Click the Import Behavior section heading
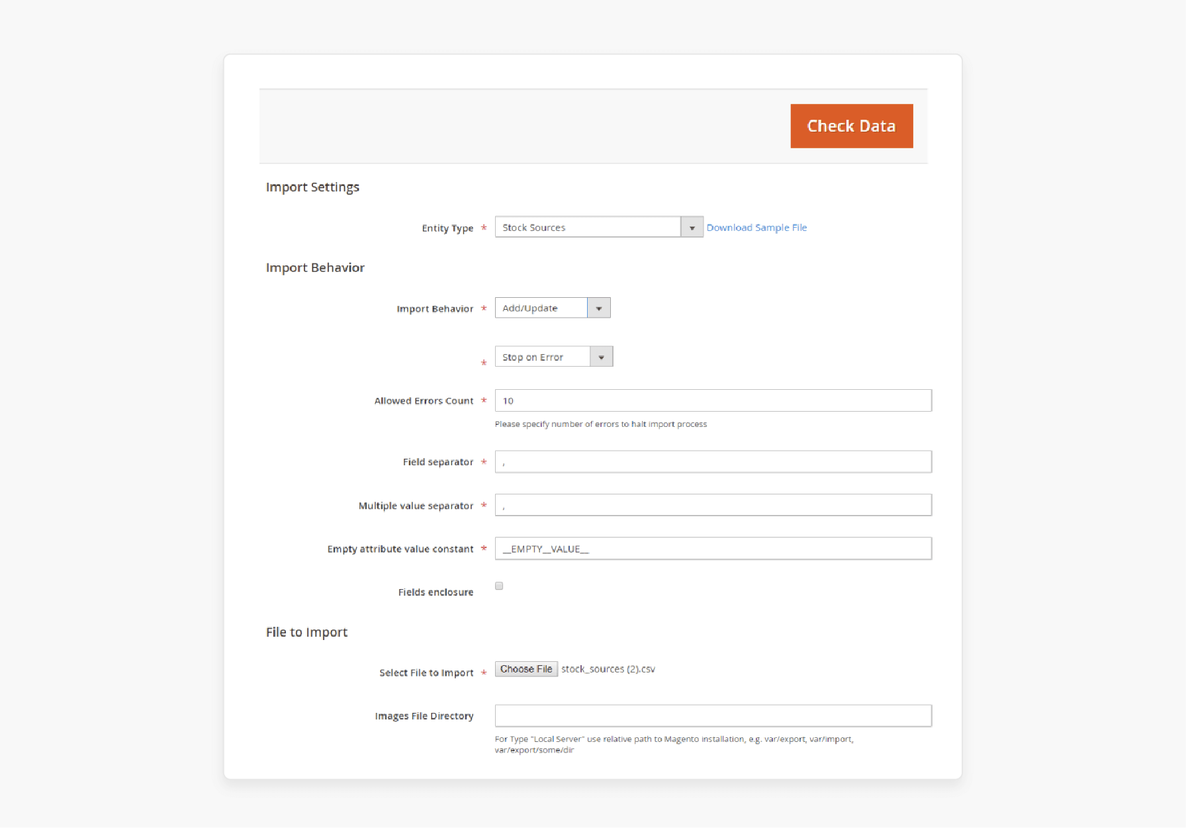Screen dimensions: 1186x828 tap(315, 268)
